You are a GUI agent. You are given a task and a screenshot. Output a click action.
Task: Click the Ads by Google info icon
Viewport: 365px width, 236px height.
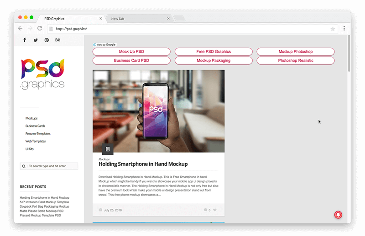[94, 45]
